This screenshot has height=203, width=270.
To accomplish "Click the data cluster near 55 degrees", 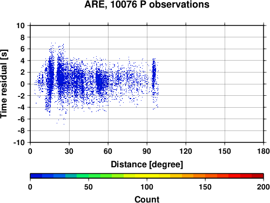I will (x=101, y=82).
